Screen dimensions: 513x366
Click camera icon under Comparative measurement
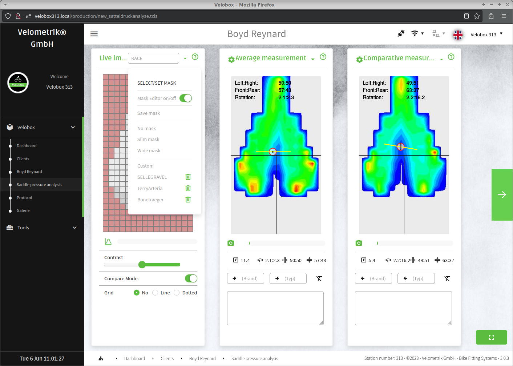click(359, 243)
